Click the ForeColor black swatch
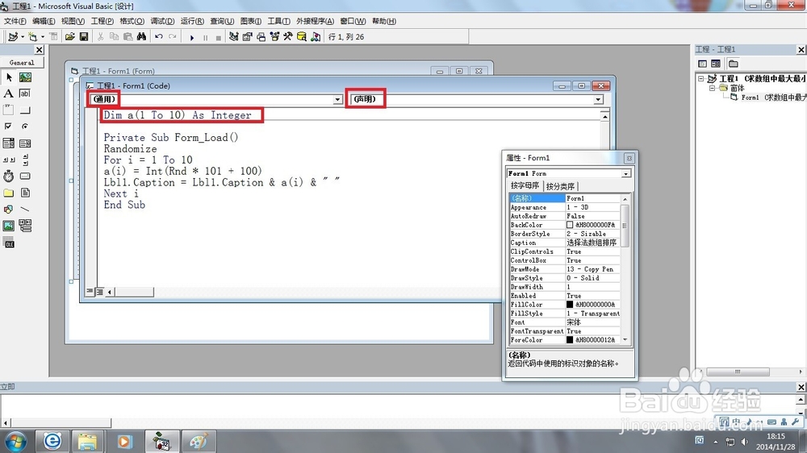Viewport: 807px width, 453px height. pyautogui.click(x=570, y=340)
